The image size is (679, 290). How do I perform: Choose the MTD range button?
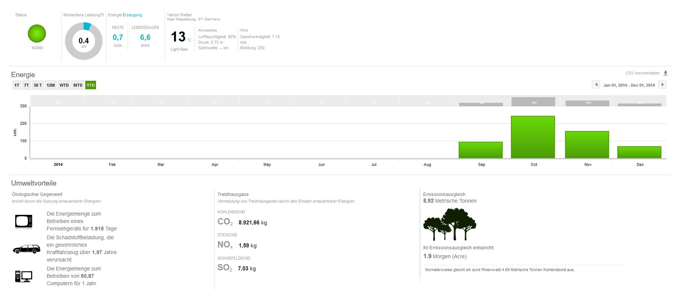coord(78,85)
